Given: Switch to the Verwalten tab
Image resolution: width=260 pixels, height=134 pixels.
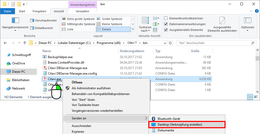Looking at the screenshot, I should pos(82,11).
